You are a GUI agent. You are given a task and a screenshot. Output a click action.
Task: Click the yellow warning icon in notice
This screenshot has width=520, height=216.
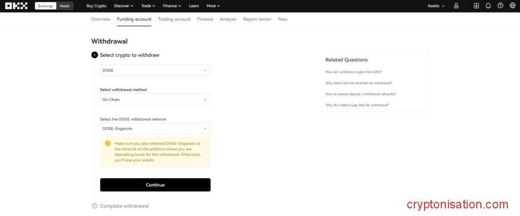(108, 143)
